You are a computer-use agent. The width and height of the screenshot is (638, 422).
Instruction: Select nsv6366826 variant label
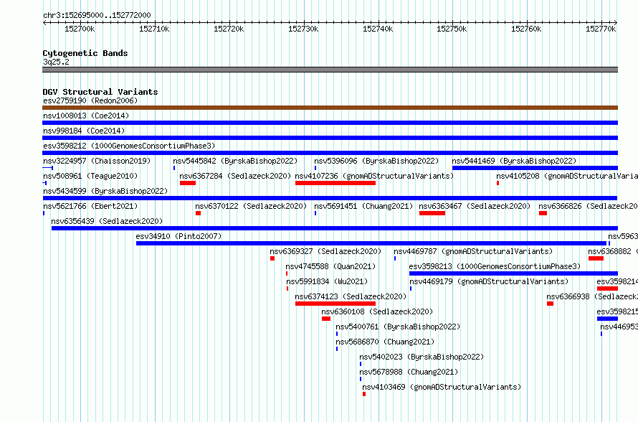[588, 206]
